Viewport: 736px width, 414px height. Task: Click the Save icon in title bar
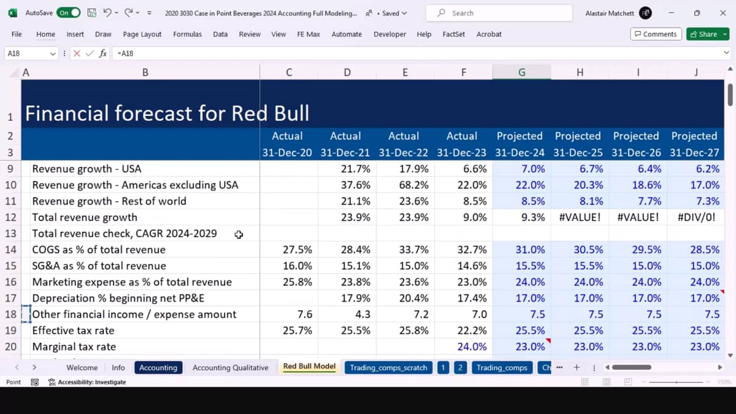coord(92,13)
